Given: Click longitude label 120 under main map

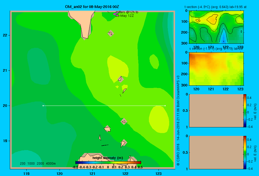Looking at the screenshot, I should point(60,173).
